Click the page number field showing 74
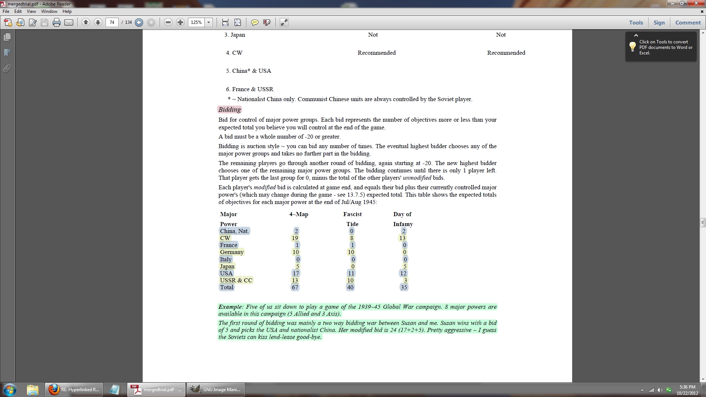The width and height of the screenshot is (706, 397). coord(112,22)
